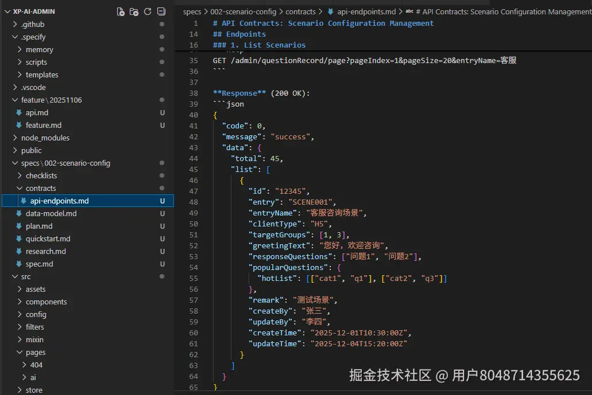The height and width of the screenshot is (395, 592).
Task: Click the '**Response**' text on line 38
Action: tap(239, 93)
